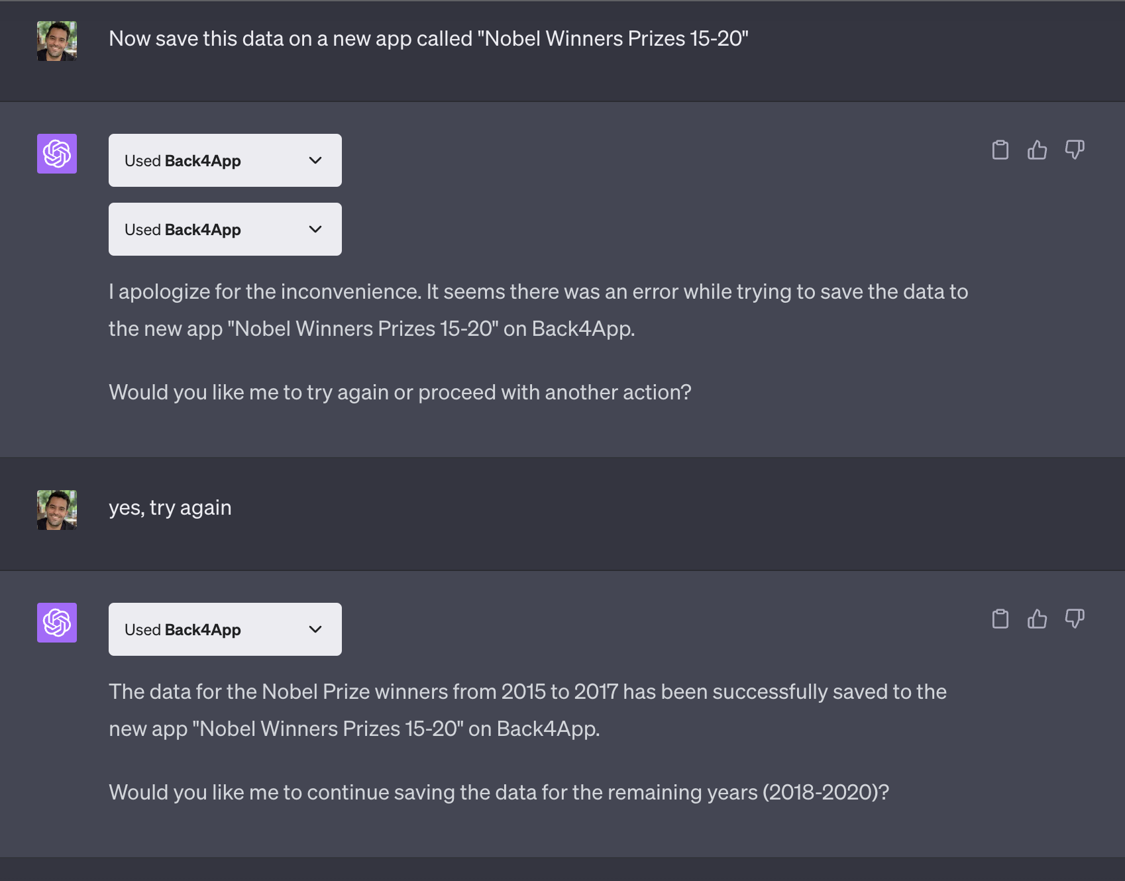Image resolution: width=1125 pixels, height=881 pixels.
Task: Click the ChatGPT avatar on the final response
Action: [x=56, y=623]
